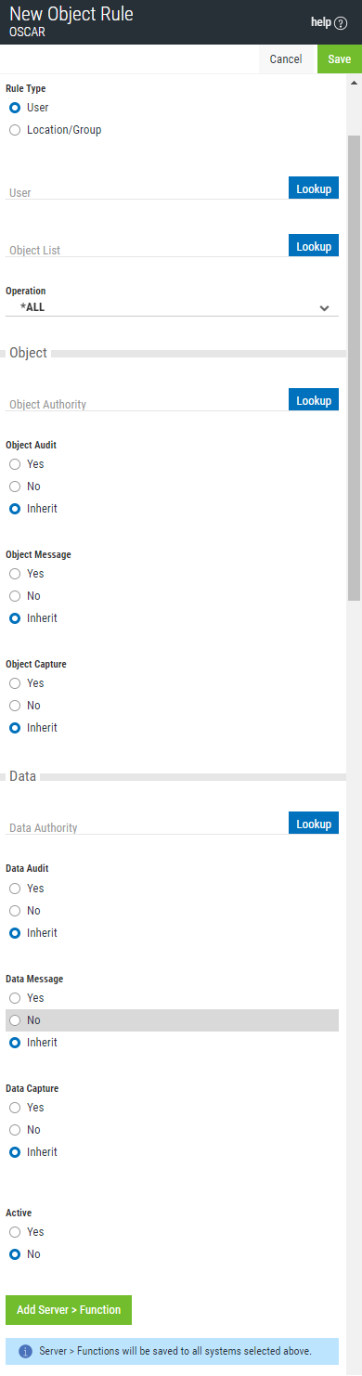Image resolution: width=362 pixels, height=1376 pixels.
Task: Save the new object rule
Action: click(x=340, y=58)
